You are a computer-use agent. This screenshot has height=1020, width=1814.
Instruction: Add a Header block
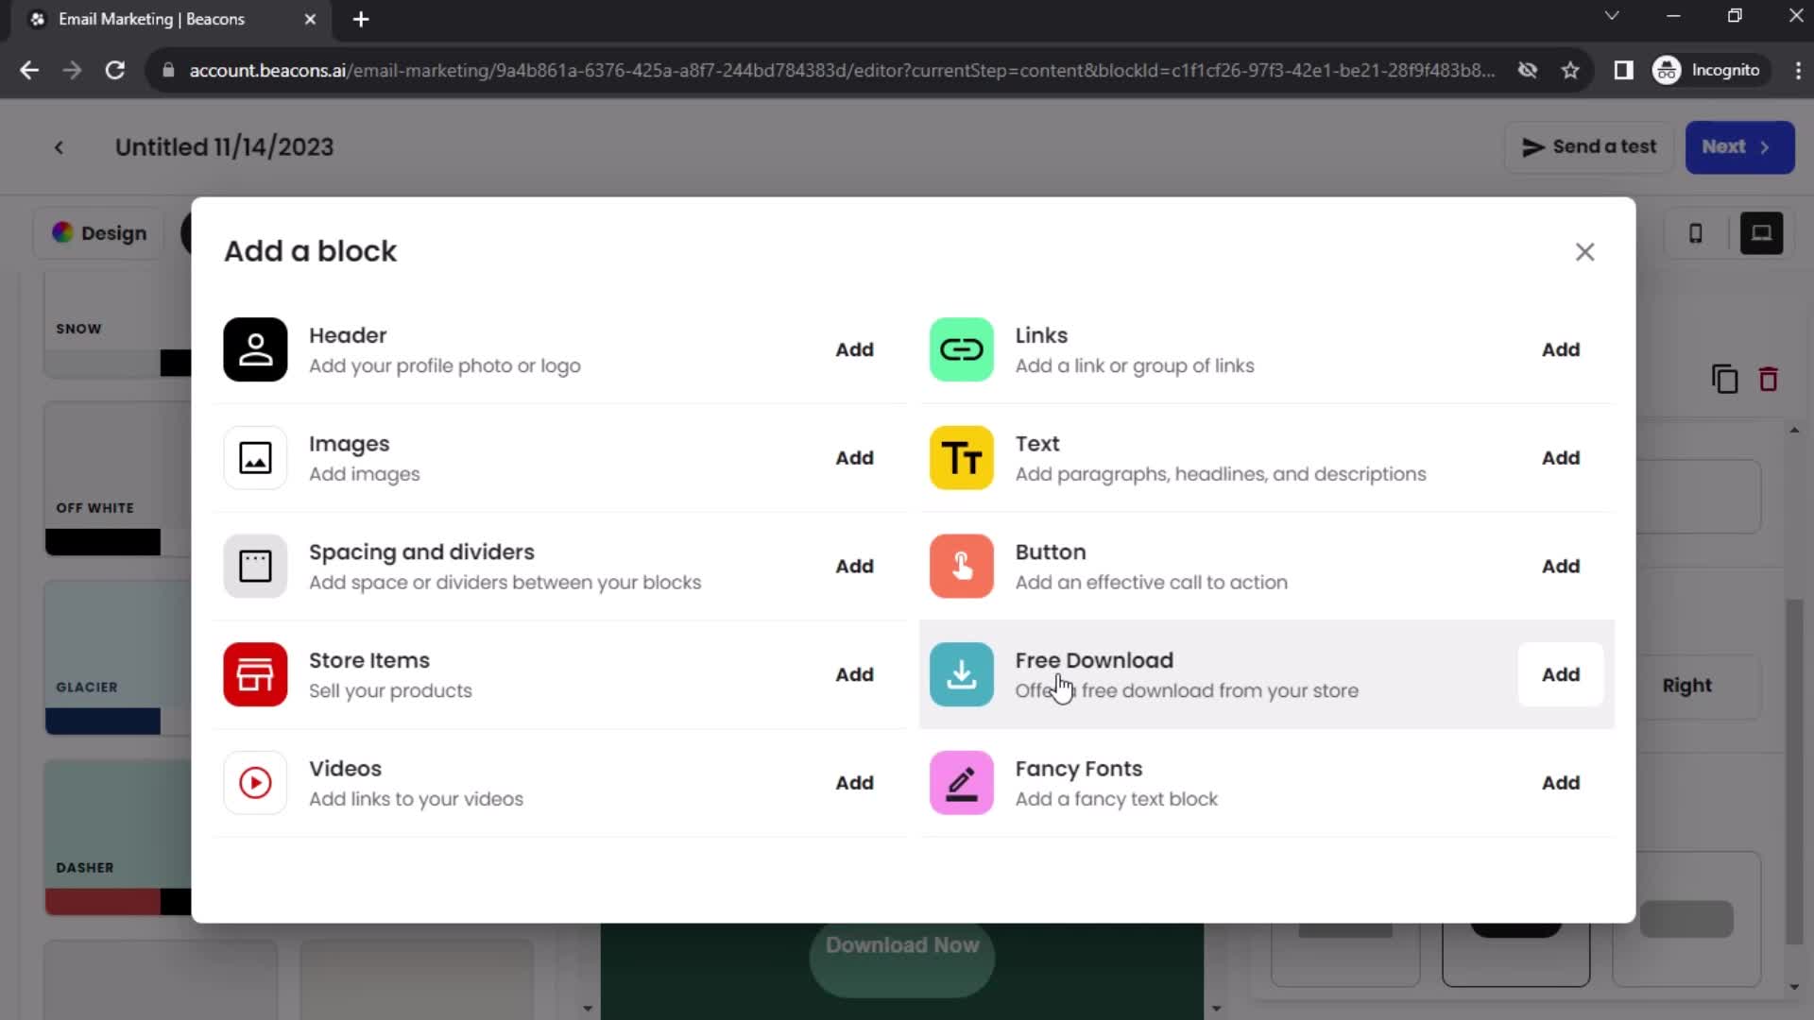[857, 350]
